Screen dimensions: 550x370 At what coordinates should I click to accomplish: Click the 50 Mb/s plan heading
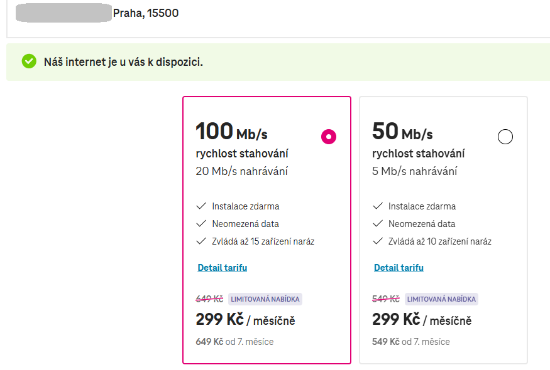coord(402,131)
